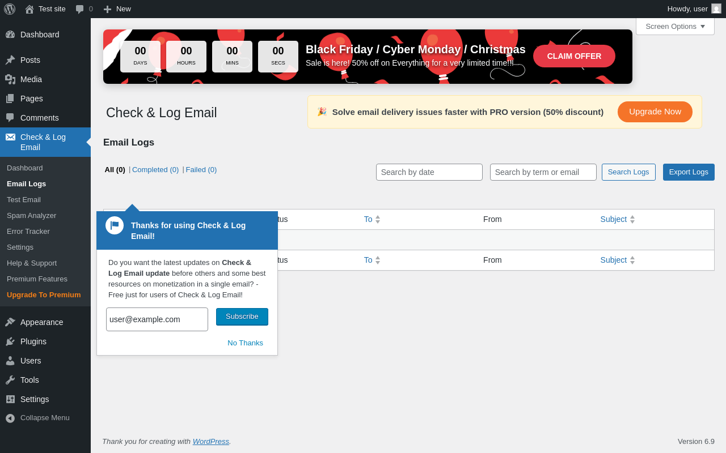Click the Posts pin icon
This screenshot has height=453, width=726.
click(10, 60)
